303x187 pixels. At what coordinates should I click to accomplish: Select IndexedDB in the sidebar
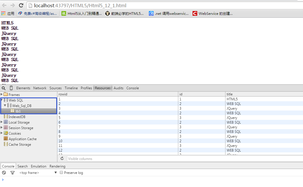[17, 117]
